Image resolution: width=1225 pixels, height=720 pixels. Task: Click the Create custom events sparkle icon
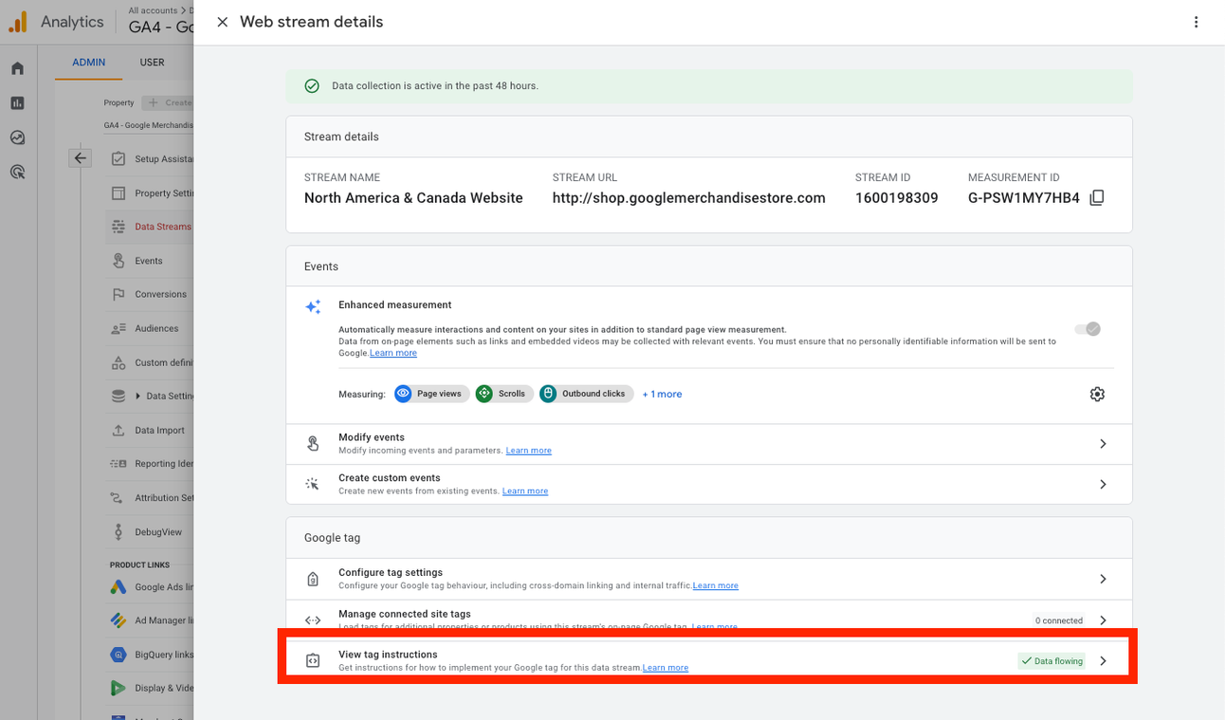(313, 485)
